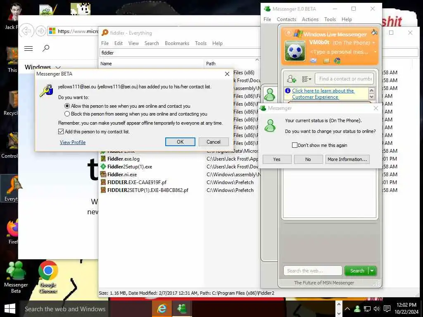Open the Messenger Help menu
The image size is (423, 317).
pyautogui.click(x=347, y=19)
